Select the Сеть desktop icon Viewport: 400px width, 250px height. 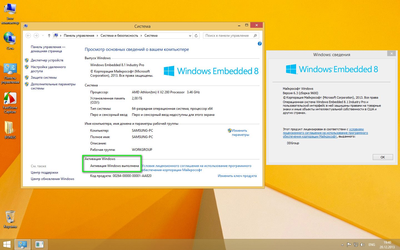pyautogui.click(x=10, y=41)
